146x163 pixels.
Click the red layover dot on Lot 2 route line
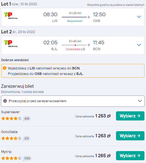point(75,45)
